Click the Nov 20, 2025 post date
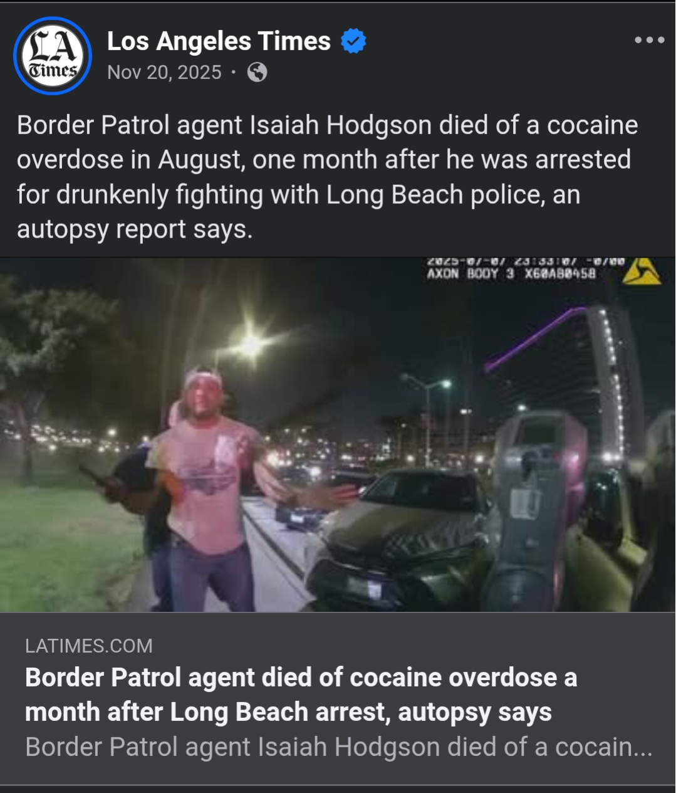This screenshot has height=793, width=676. click(164, 73)
